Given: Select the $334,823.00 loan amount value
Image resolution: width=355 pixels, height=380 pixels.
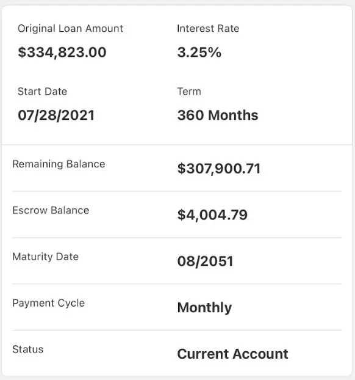Looking at the screenshot, I should coord(62,52).
